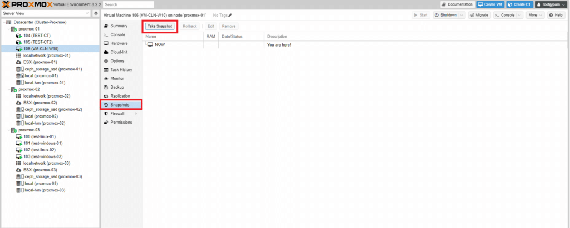Select container 104 (TEST-CT)
570x228 pixels.
pos(37,36)
